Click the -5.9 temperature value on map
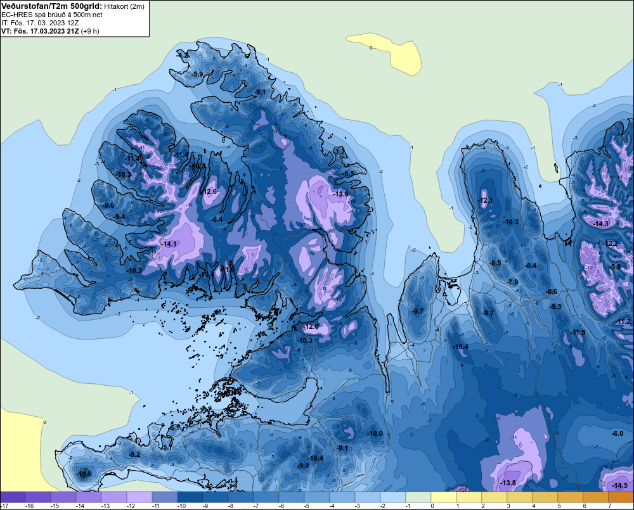 coord(197,74)
